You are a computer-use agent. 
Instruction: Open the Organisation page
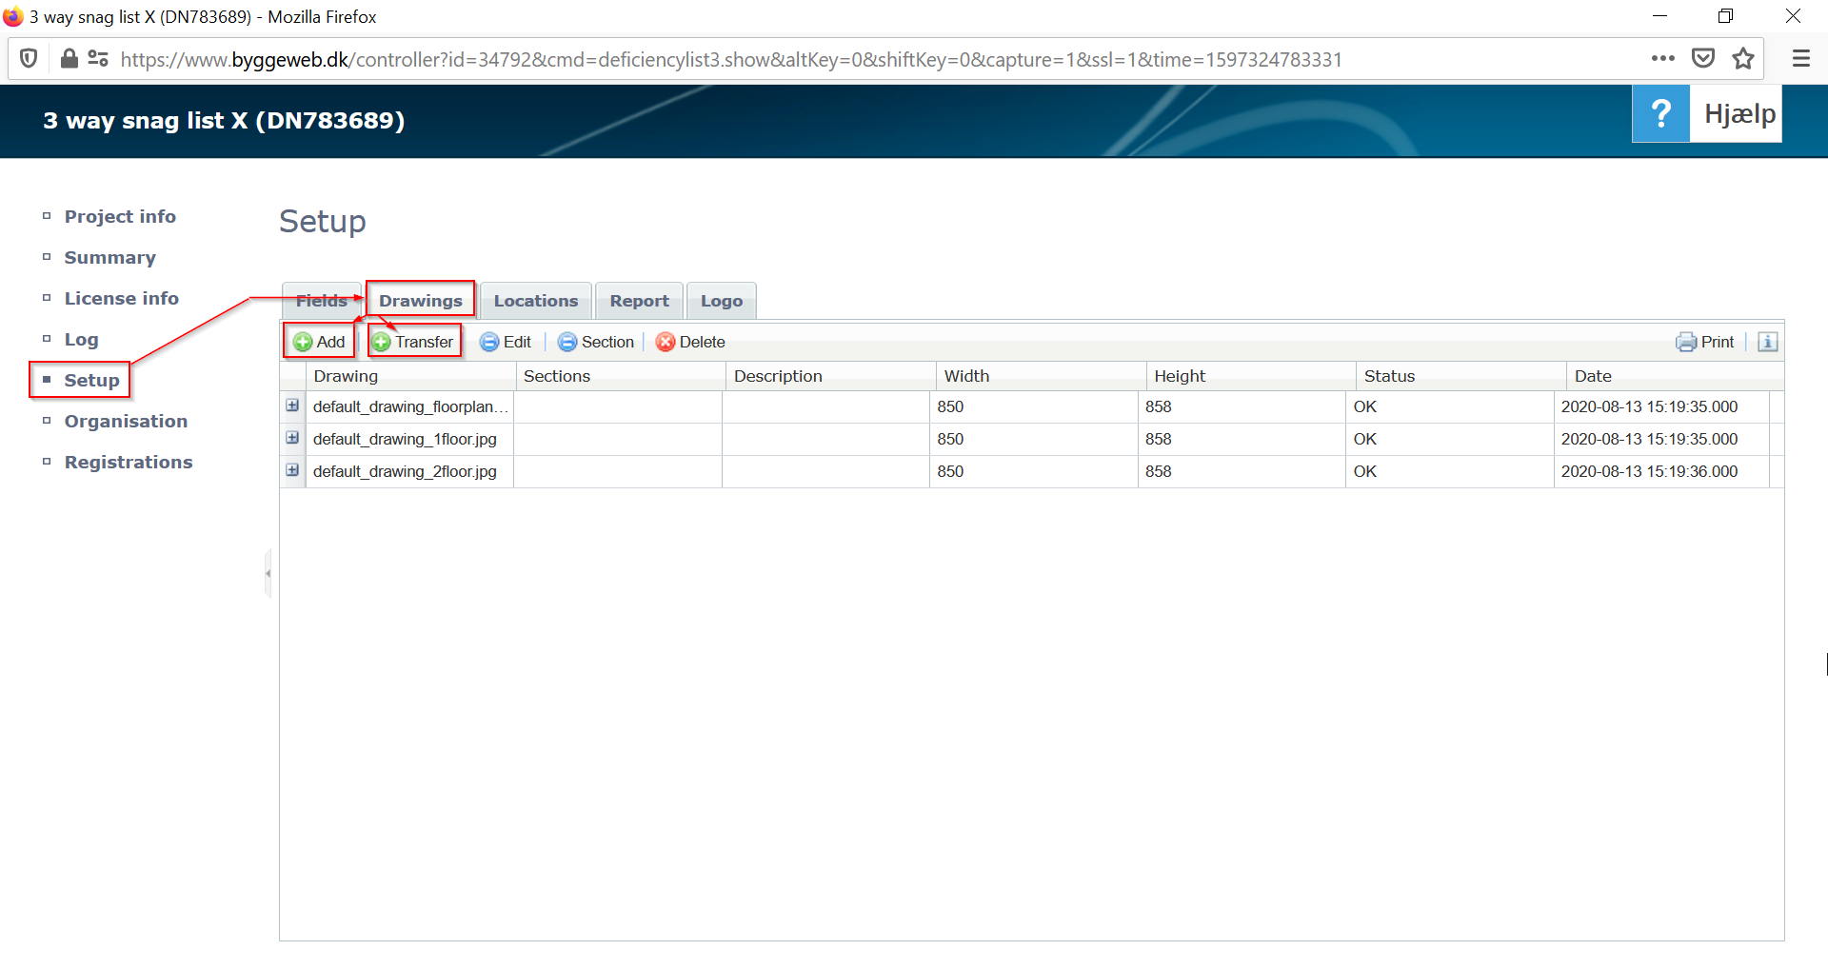click(126, 421)
